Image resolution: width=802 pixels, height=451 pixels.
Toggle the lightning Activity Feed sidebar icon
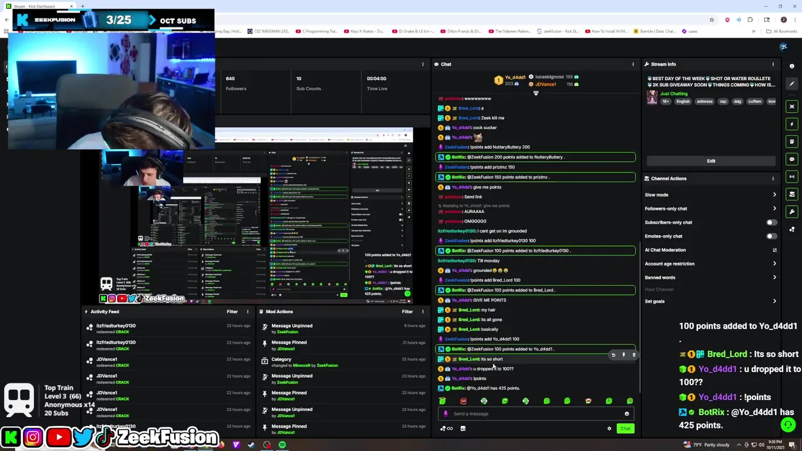[x=792, y=124]
